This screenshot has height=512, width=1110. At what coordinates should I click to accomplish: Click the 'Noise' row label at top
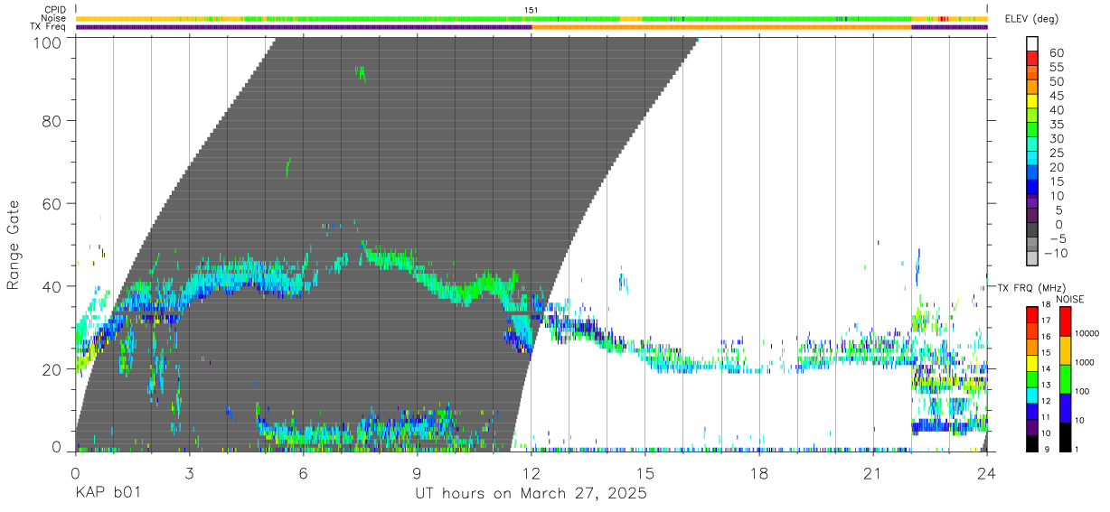(54, 18)
